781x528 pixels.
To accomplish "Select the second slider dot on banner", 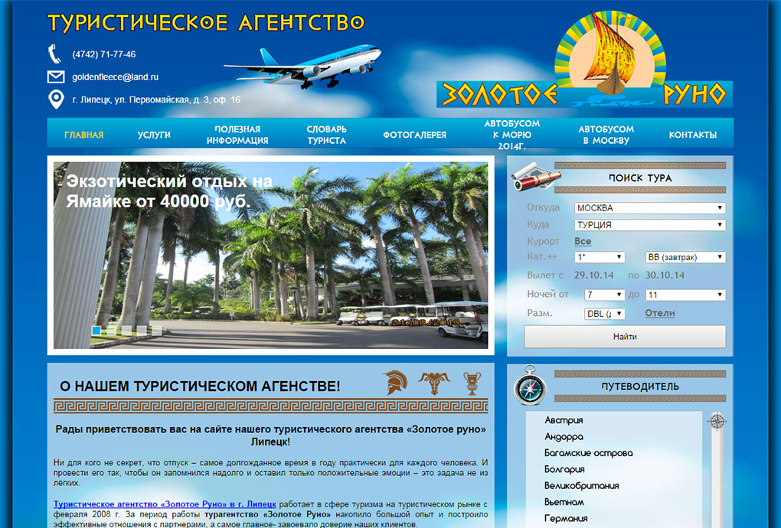I will [111, 330].
